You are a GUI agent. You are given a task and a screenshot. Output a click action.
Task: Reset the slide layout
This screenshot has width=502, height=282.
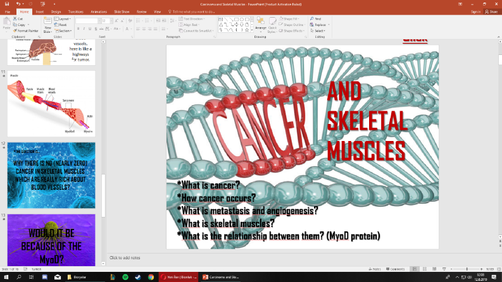point(61,25)
